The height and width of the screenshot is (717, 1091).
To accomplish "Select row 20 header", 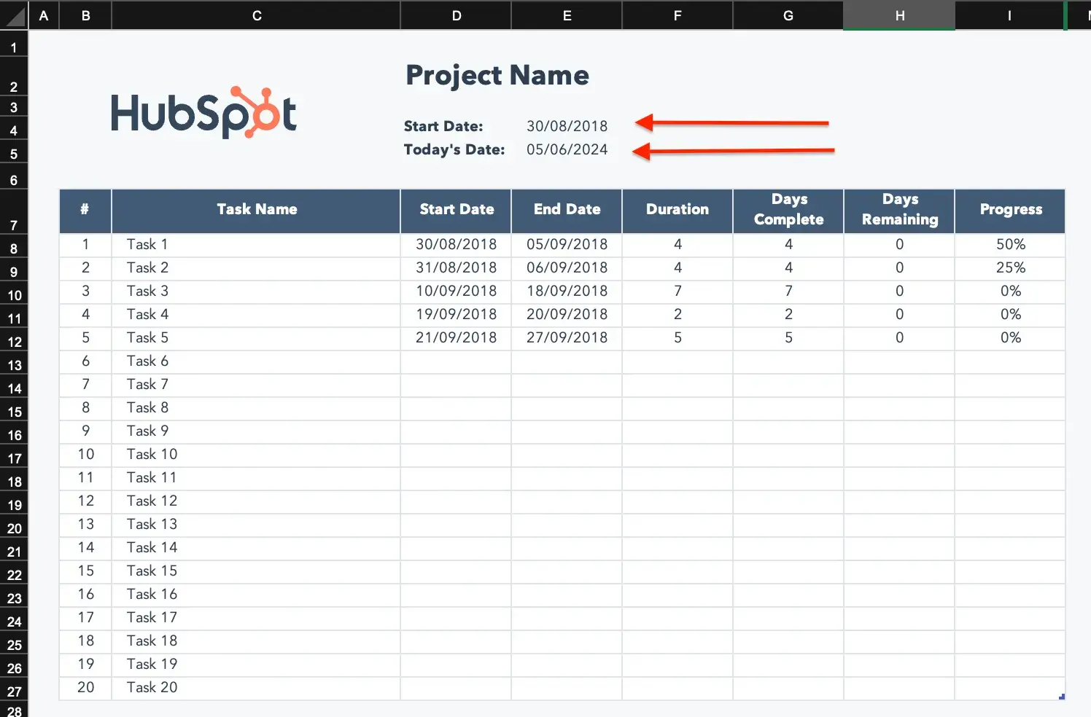I will click(14, 528).
